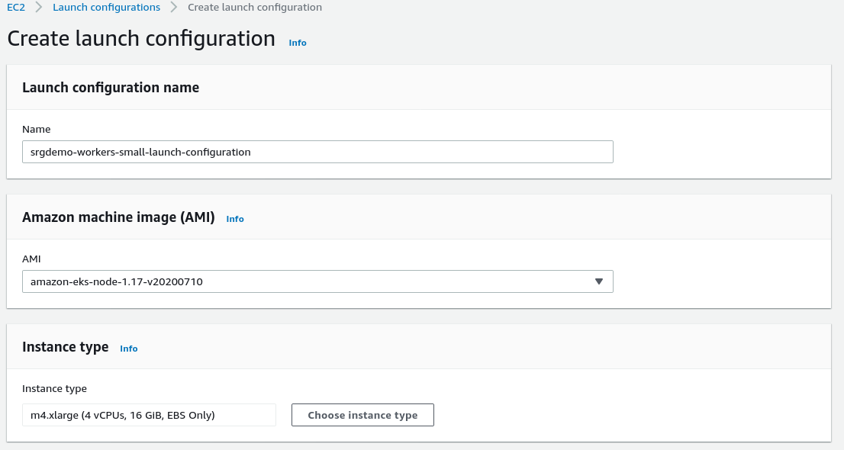844x450 pixels.
Task: Click the chevron separator right of EC2
Action: (x=39, y=8)
